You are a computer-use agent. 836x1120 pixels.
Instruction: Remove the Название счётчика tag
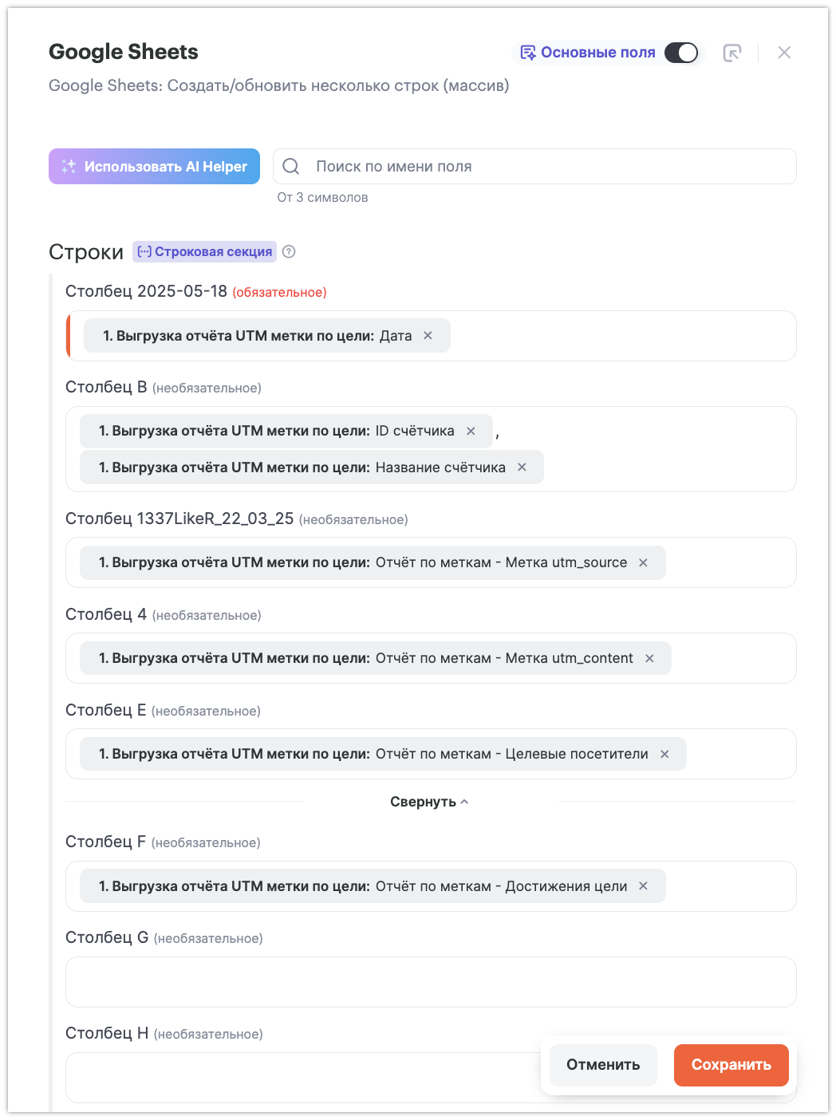click(522, 467)
